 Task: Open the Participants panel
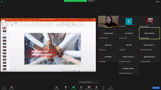pos(56,87)
